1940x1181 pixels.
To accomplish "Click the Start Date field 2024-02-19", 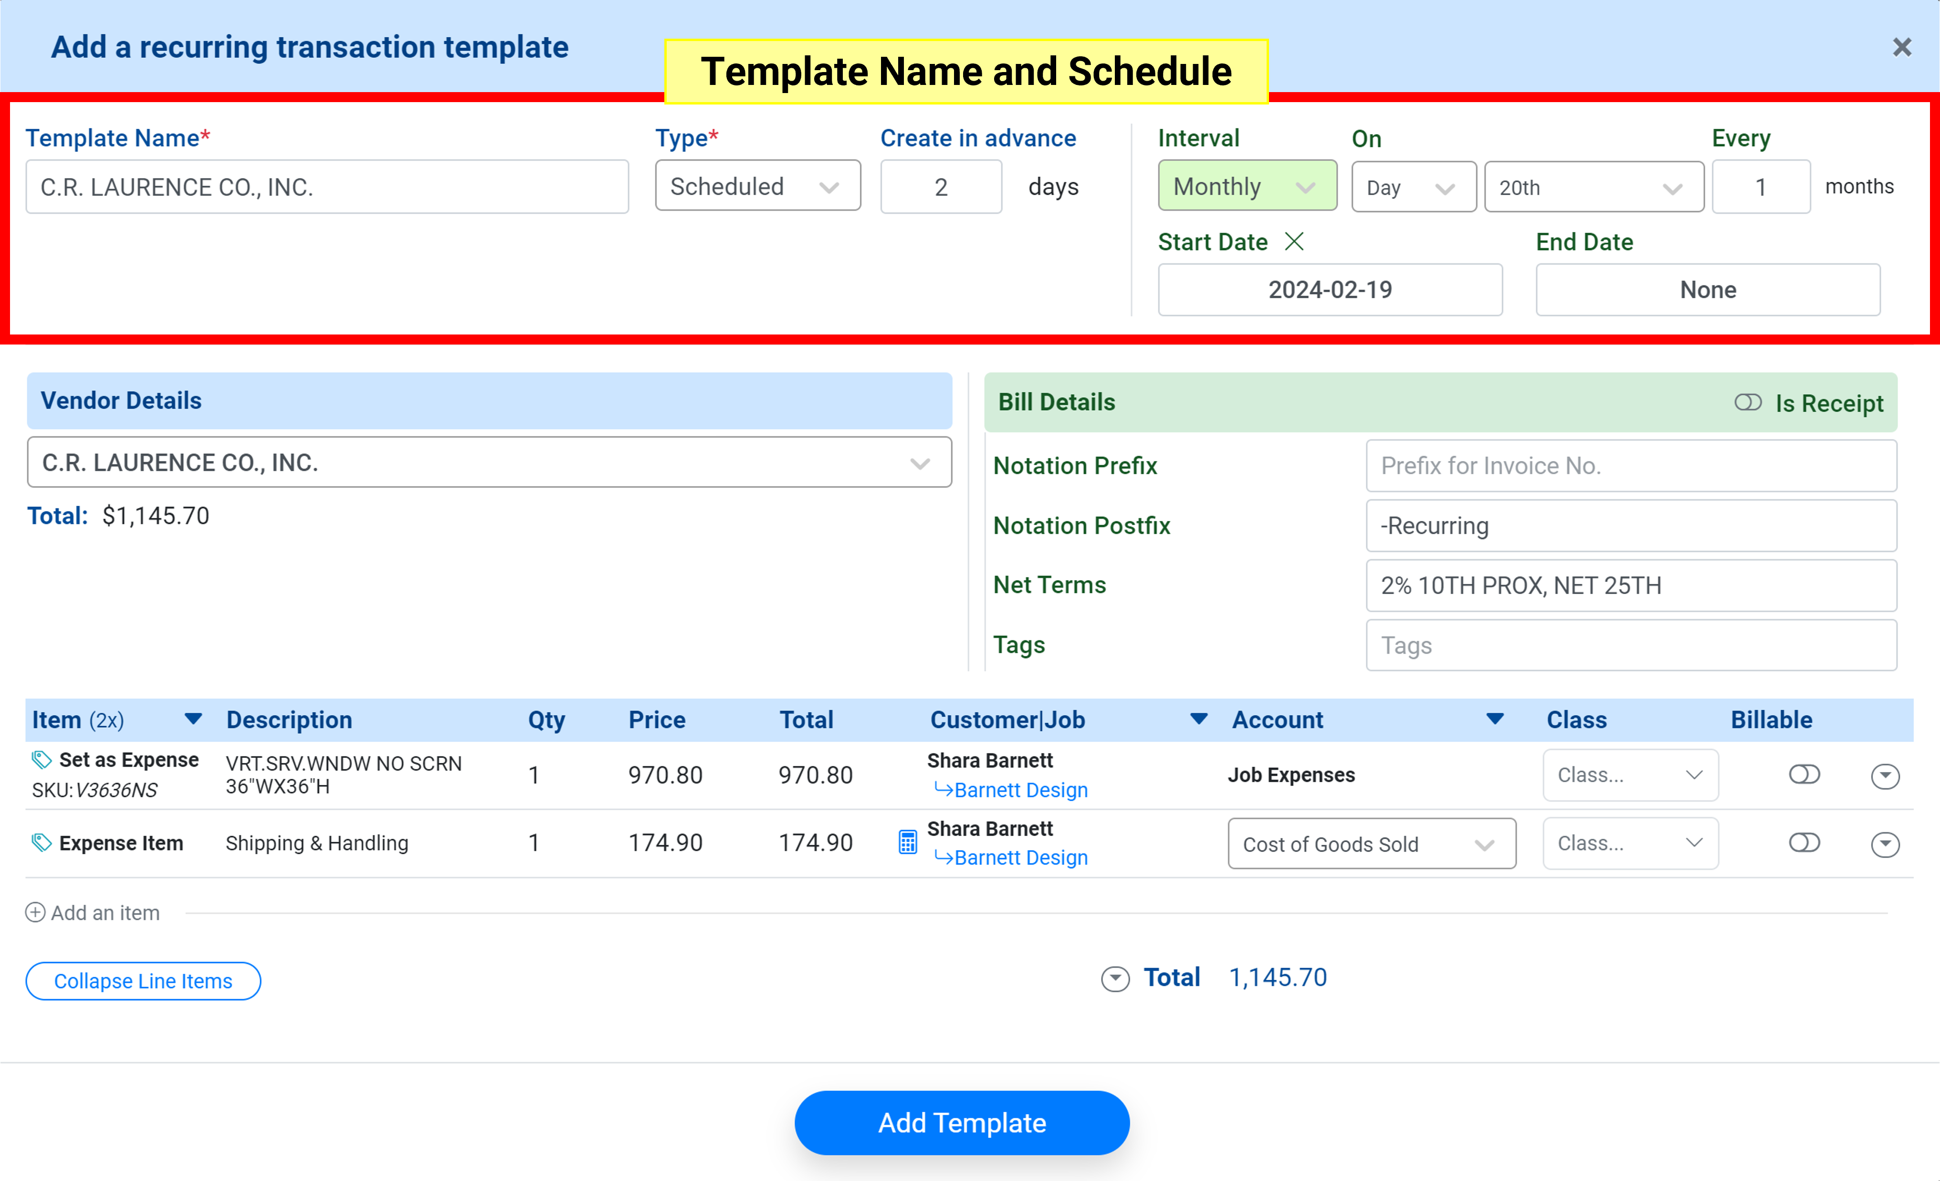I will pyautogui.click(x=1330, y=290).
